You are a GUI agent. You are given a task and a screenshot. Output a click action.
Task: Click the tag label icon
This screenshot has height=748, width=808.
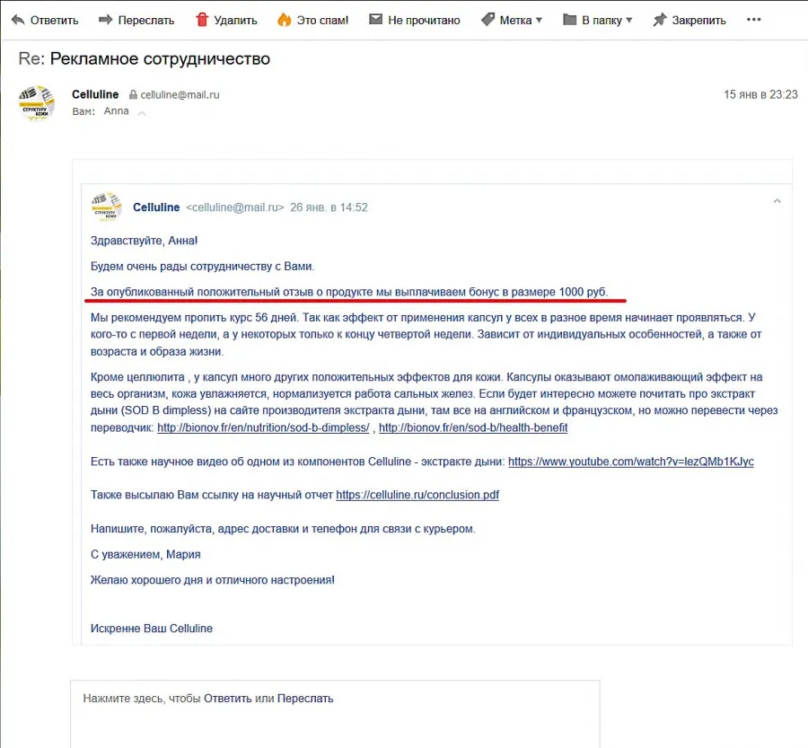[487, 20]
